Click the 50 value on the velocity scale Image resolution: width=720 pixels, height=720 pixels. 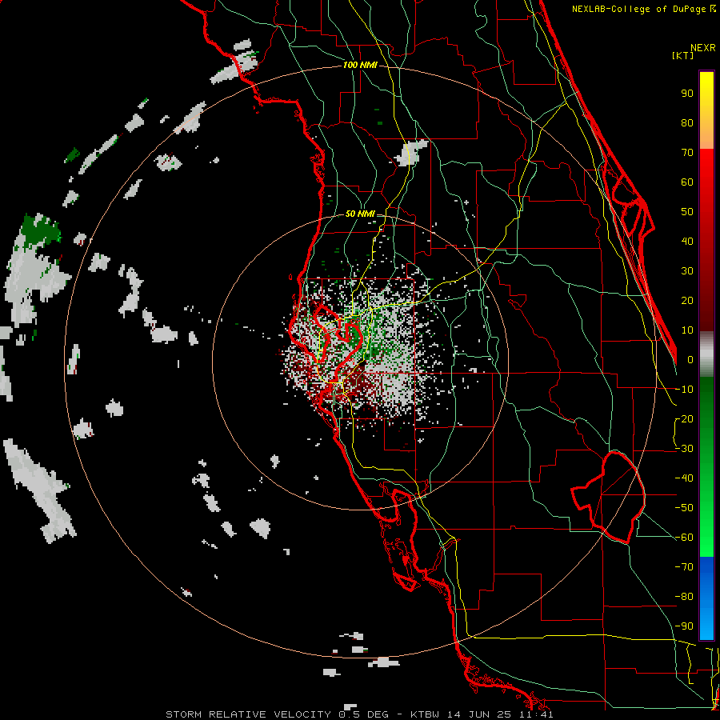(x=687, y=212)
